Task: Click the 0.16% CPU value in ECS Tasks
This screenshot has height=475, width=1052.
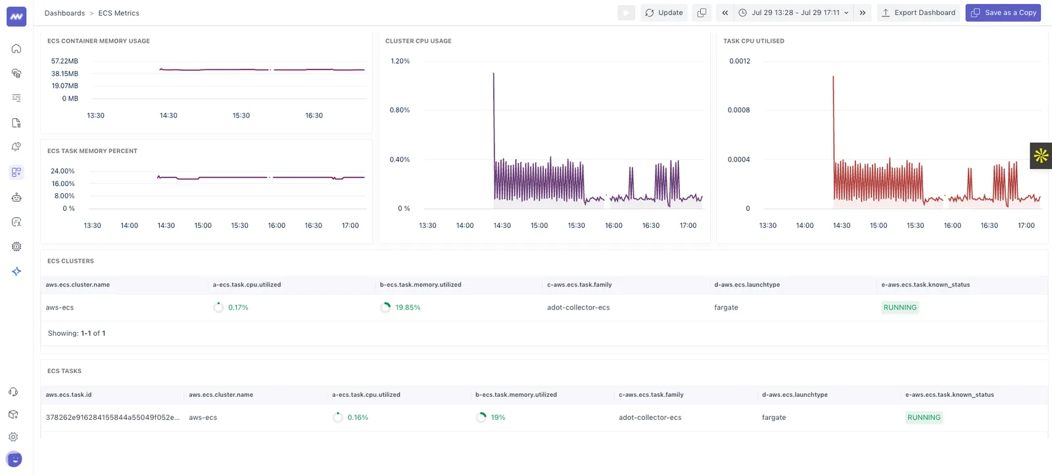Action: coord(358,417)
